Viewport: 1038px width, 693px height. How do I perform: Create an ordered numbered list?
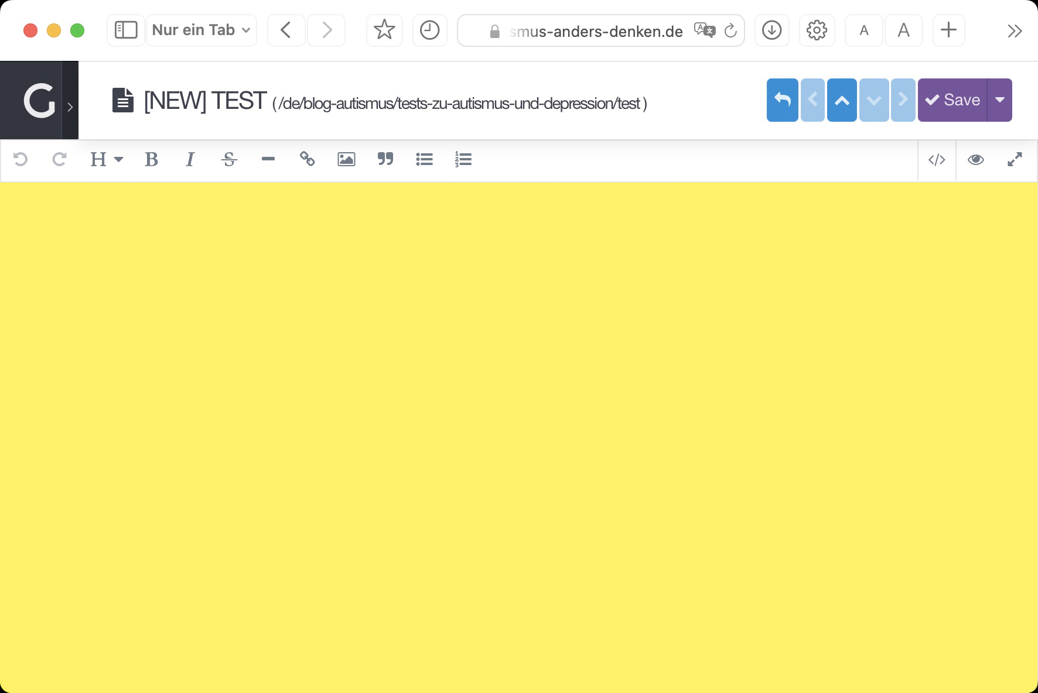click(x=463, y=159)
